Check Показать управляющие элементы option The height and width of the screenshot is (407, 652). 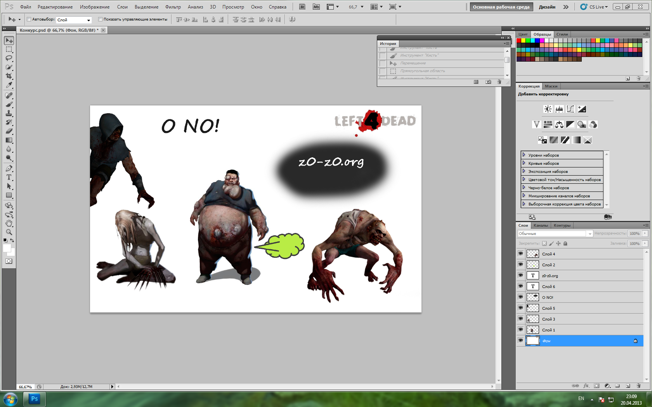pos(100,19)
